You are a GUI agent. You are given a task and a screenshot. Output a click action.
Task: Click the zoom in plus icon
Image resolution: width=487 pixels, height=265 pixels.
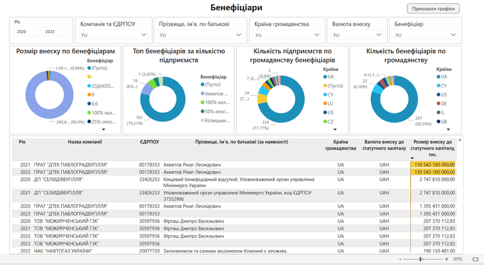click(447, 259)
